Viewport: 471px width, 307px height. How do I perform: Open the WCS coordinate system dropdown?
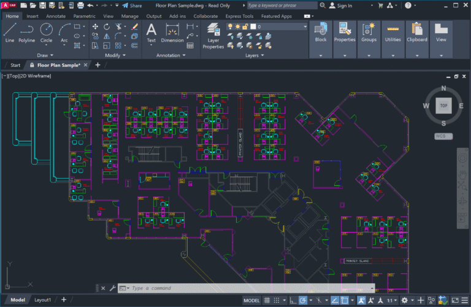[x=443, y=136]
